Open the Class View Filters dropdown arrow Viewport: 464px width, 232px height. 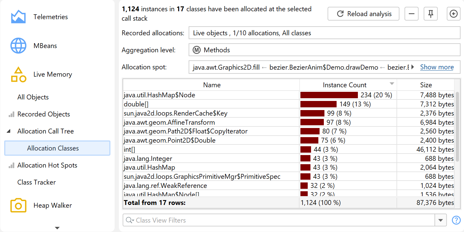(441, 220)
